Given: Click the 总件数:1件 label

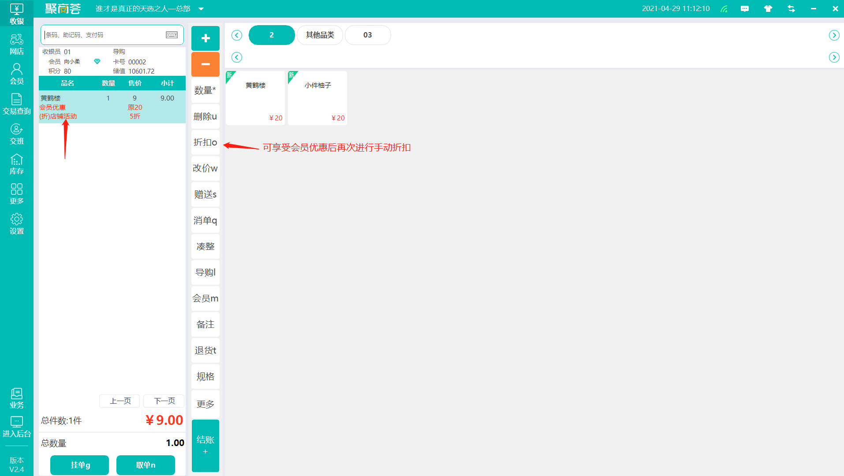Looking at the screenshot, I should click(x=61, y=420).
